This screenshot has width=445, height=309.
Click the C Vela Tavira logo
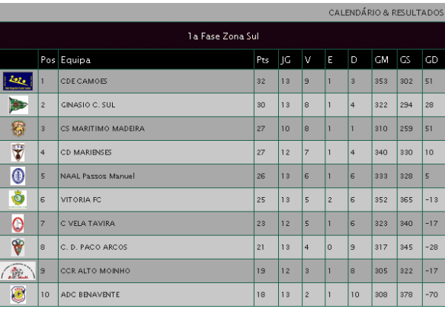coord(18,224)
